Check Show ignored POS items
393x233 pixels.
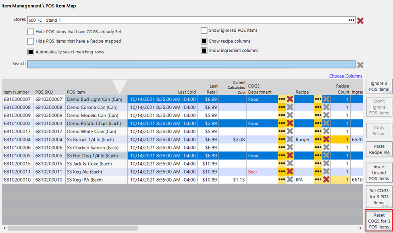click(204, 31)
